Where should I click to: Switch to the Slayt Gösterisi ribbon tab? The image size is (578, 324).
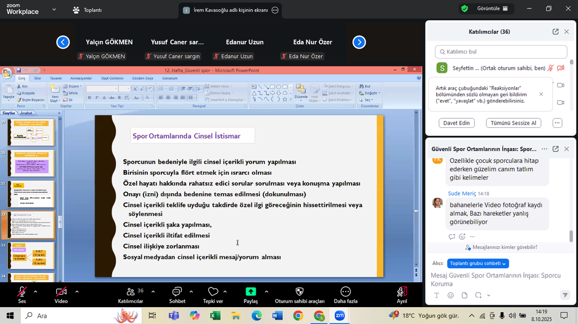coord(112,78)
